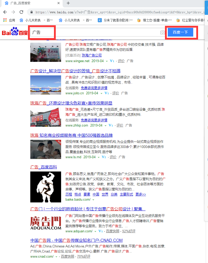Expand dropdown arrow next to www.wingee.net 2019-04
Image resolution: width=208 pixels, height=263 pixels.
tap(107, 61)
